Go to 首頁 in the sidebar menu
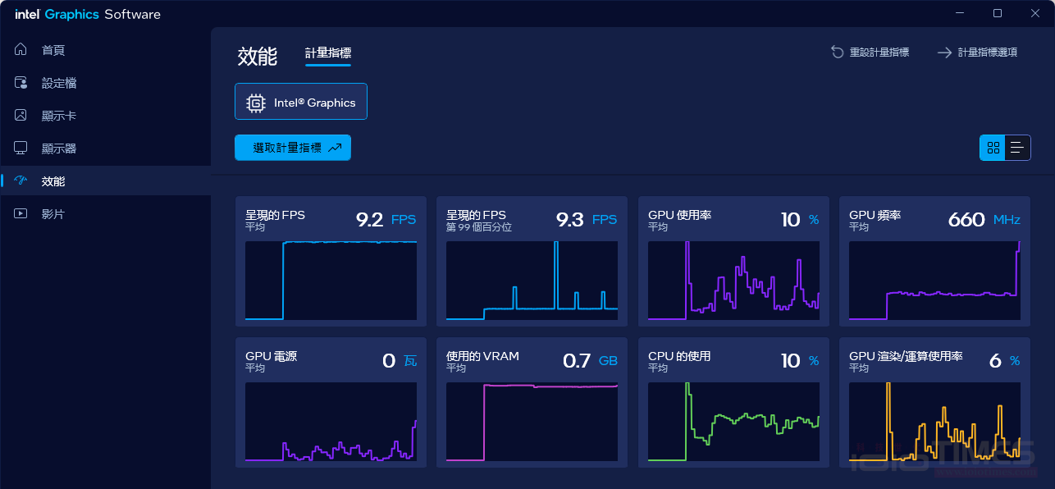The image size is (1055, 489). point(53,50)
